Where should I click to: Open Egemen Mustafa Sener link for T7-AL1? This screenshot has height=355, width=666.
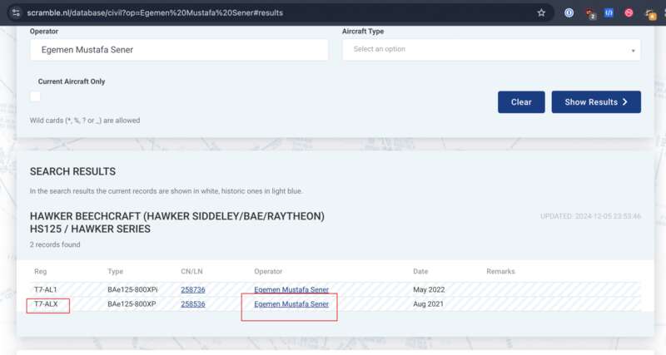291,289
